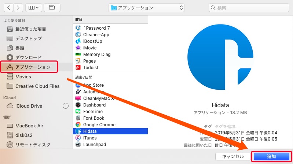293x164 pixels.
Task: Create a new folder with toolbar button
Action: pos(52,8)
